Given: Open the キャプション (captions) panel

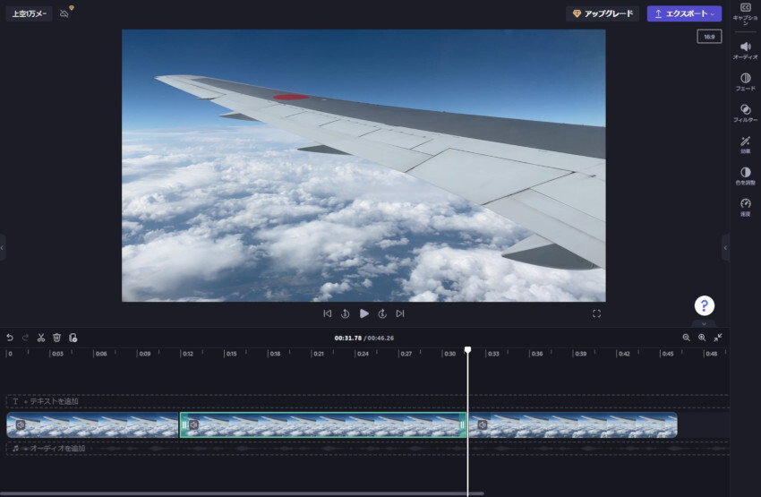Looking at the screenshot, I should tap(745, 13).
